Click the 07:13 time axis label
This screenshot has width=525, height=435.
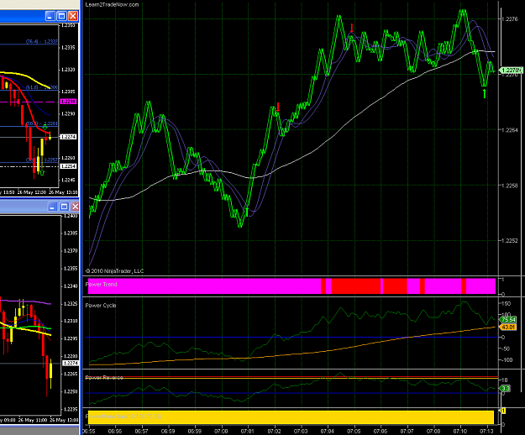pyautogui.click(x=486, y=432)
